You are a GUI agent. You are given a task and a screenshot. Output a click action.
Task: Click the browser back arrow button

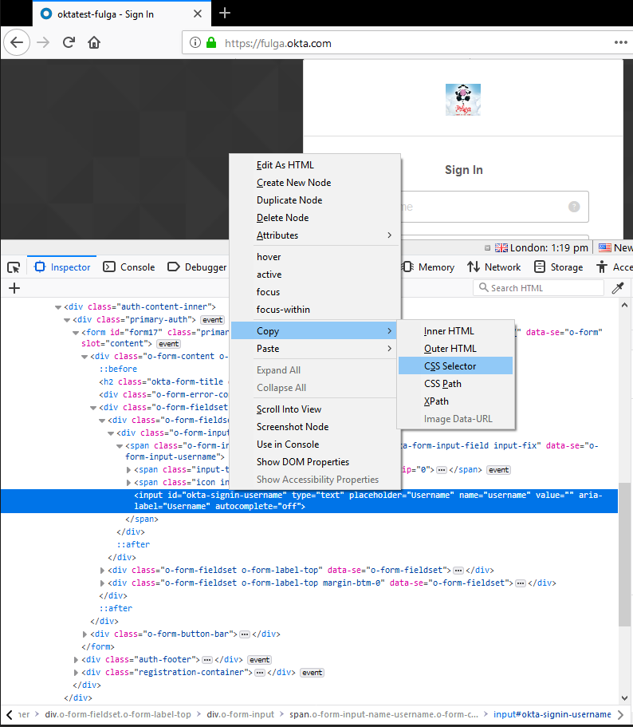click(x=18, y=42)
